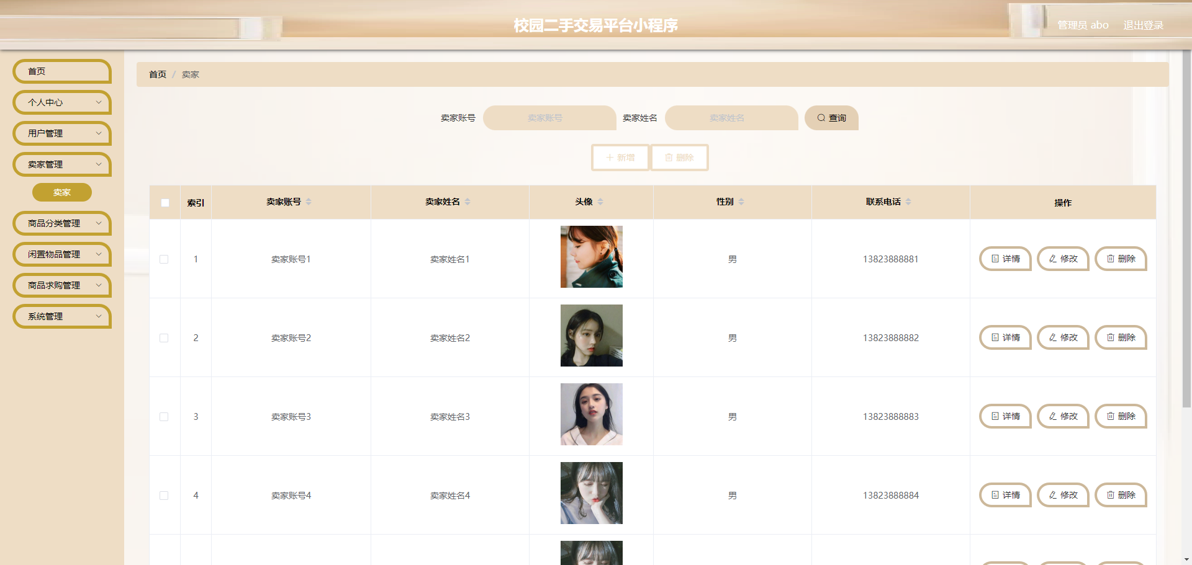
Task: Open the 首页 sidebar item
Action: click(62, 71)
